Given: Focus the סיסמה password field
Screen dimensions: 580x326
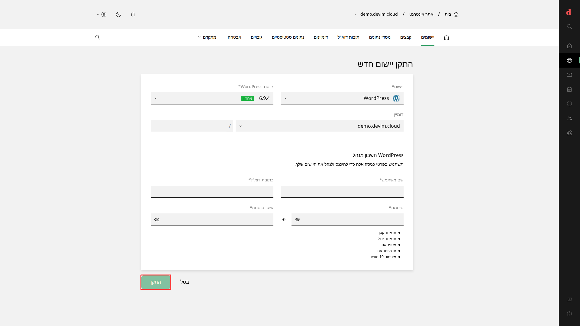Looking at the screenshot, I should [x=347, y=219].
